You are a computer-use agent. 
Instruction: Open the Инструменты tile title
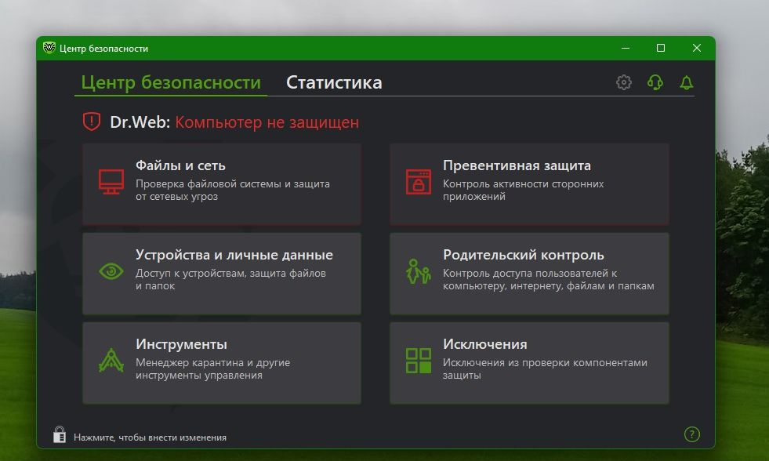pos(181,343)
